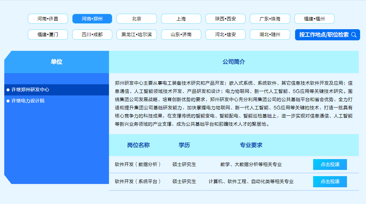Pick the 福建•福州 location tab
The image size is (366, 204).
pos(314,19)
